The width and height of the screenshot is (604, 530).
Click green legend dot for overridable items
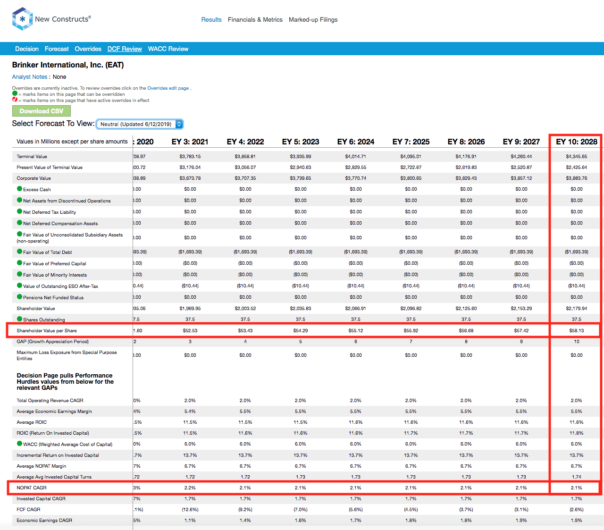coord(15,93)
